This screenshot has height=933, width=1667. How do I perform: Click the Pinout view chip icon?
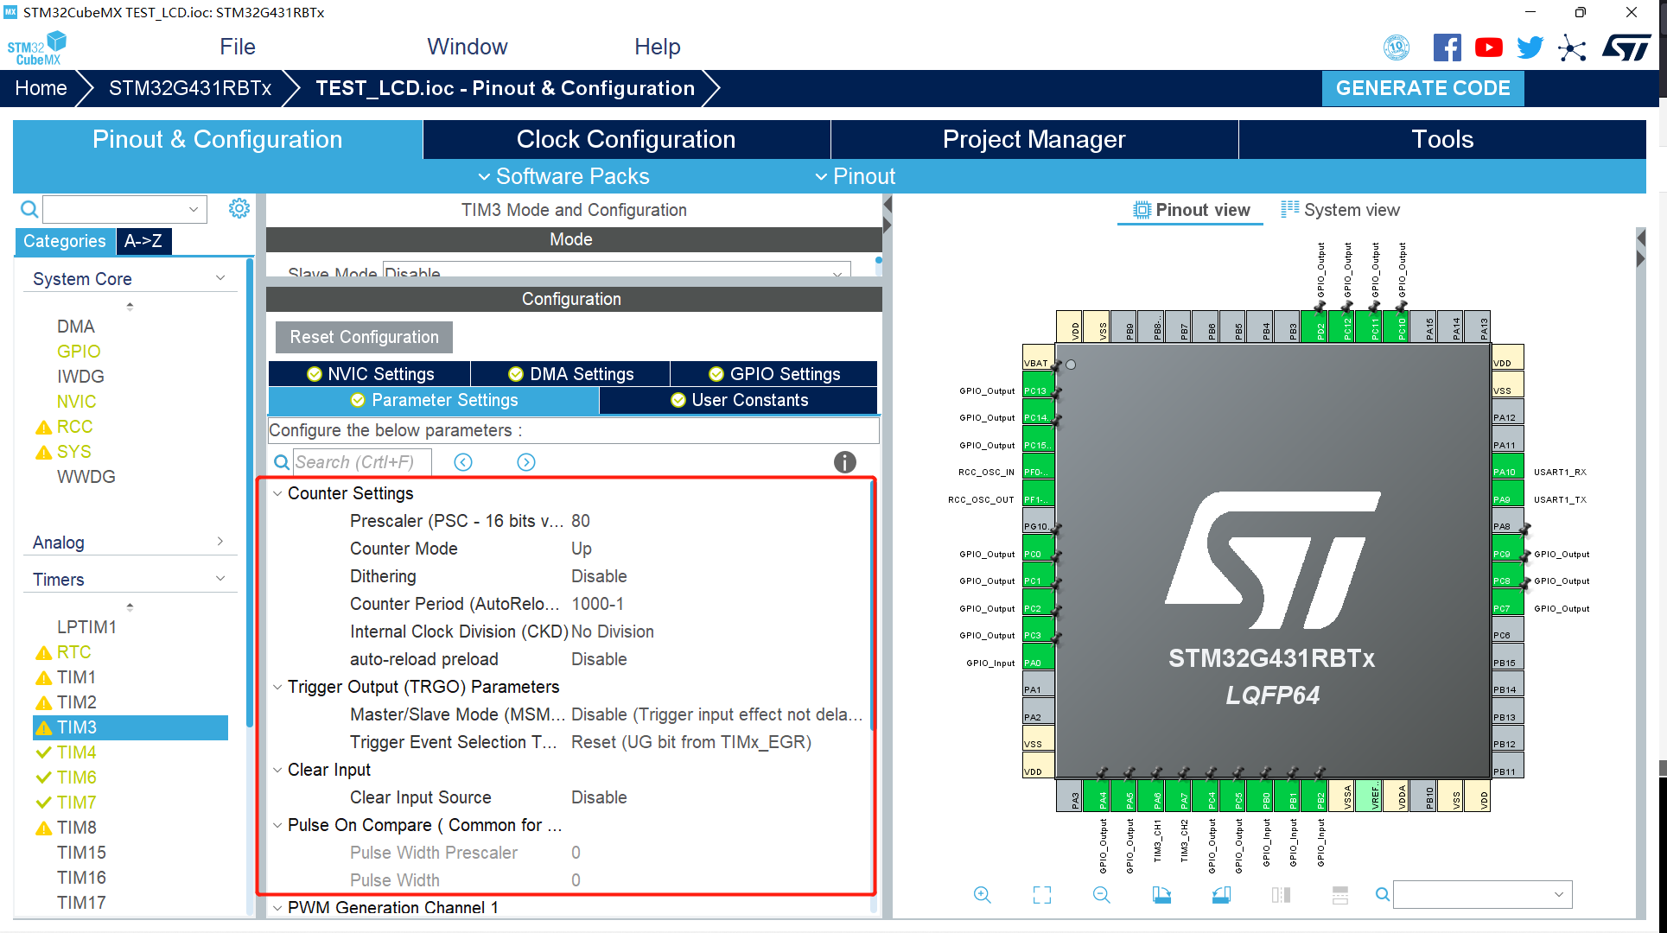coord(1142,210)
